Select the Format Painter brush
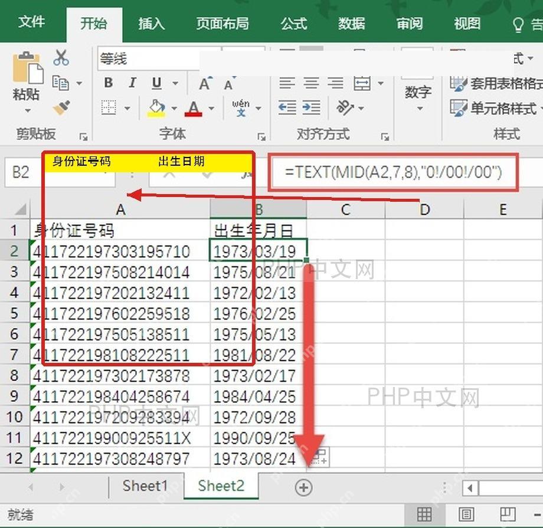The height and width of the screenshot is (528, 543). point(61,108)
